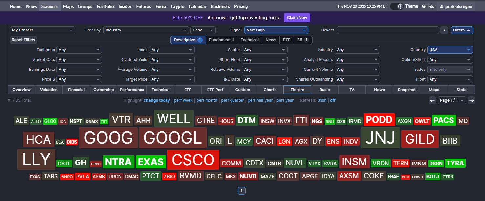Open the Charts view tab

270,90
